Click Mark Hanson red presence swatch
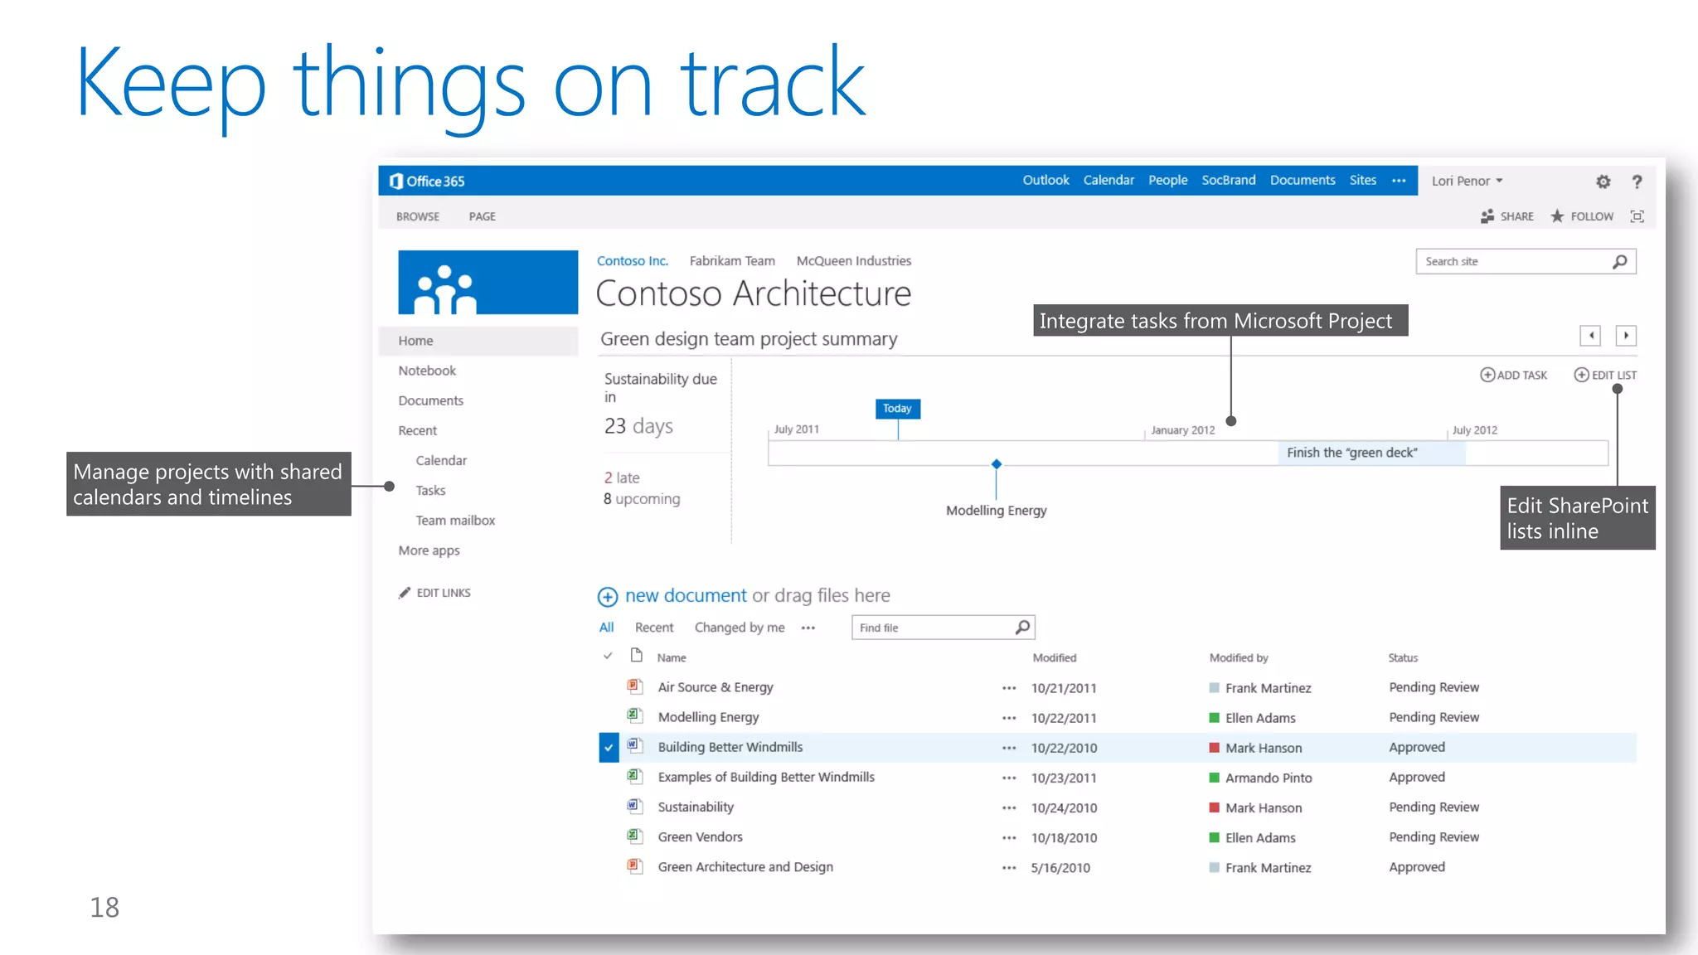The width and height of the screenshot is (1698, 955). pyautogui.click(x=1214, y=748)
